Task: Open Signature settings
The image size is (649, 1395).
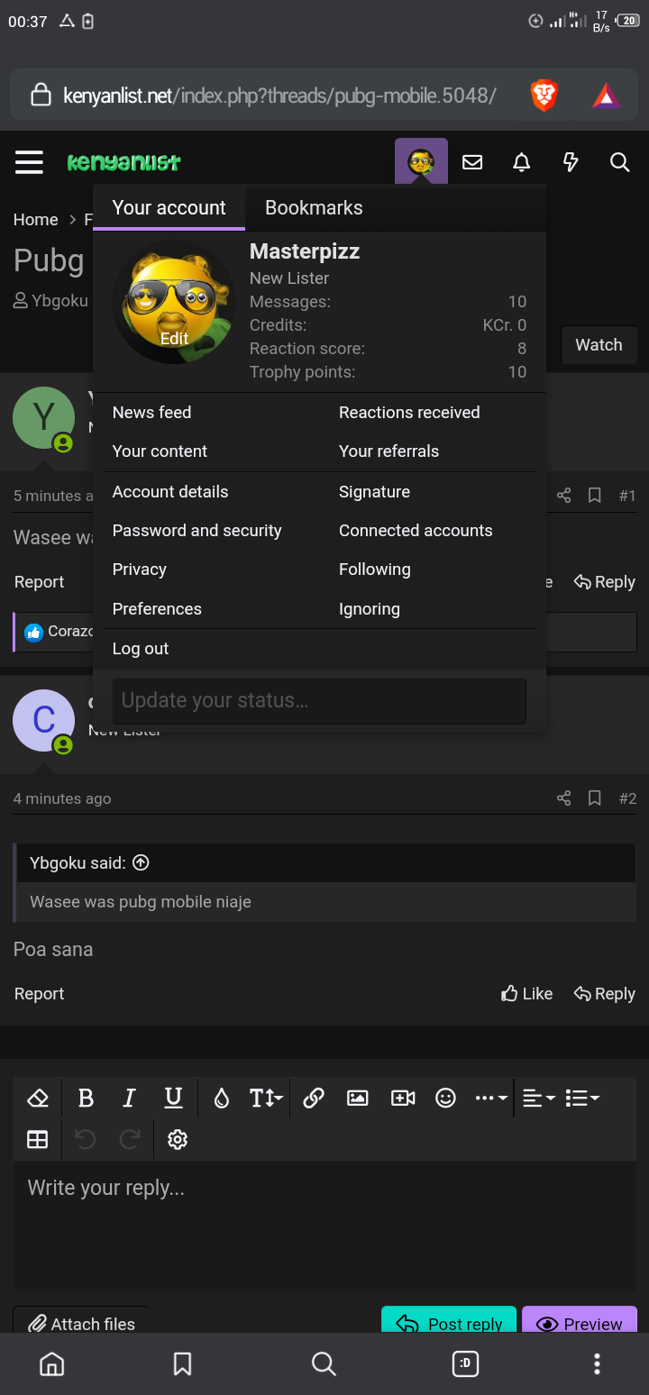Action: 374,491
